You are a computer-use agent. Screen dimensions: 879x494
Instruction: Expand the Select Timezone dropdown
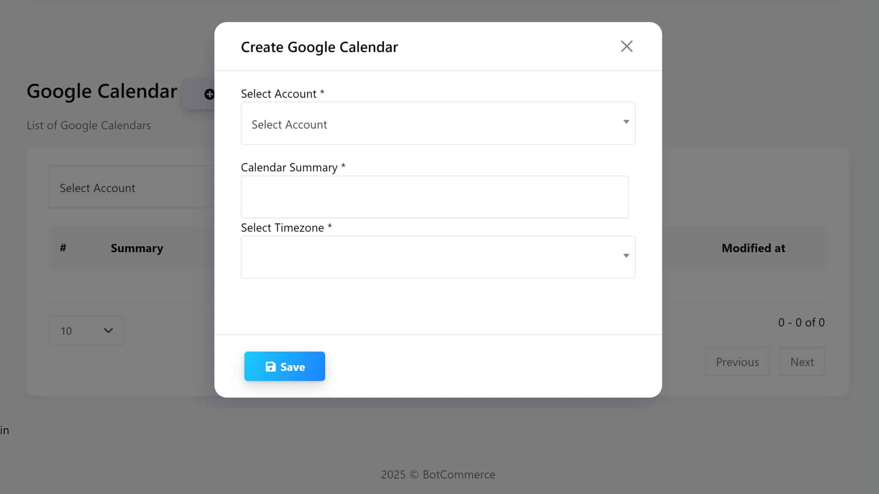pos(438,257)
